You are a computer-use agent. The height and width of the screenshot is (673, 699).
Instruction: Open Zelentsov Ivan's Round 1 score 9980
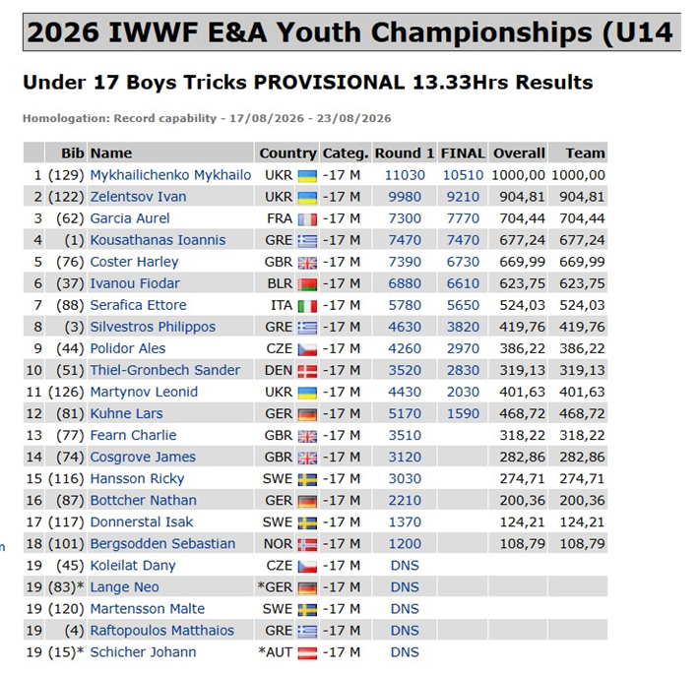click(405, 197)
